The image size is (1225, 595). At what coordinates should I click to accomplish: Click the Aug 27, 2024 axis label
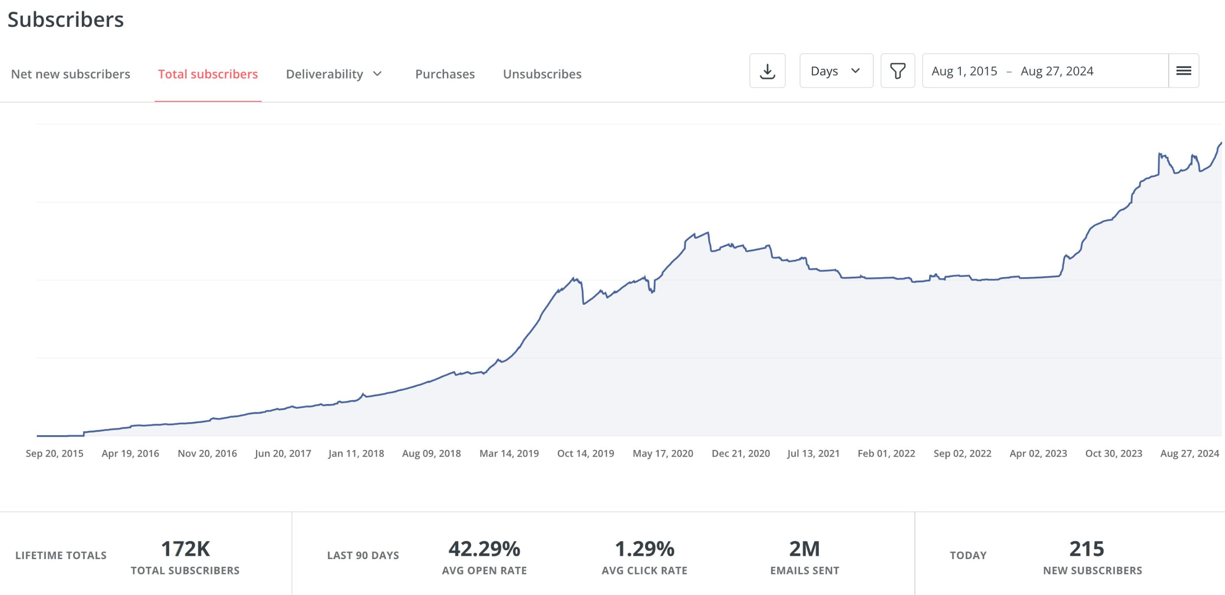coord(1189,453)
